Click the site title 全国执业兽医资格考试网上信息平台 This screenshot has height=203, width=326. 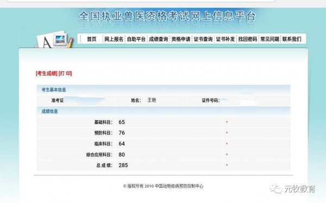[167, 16]
